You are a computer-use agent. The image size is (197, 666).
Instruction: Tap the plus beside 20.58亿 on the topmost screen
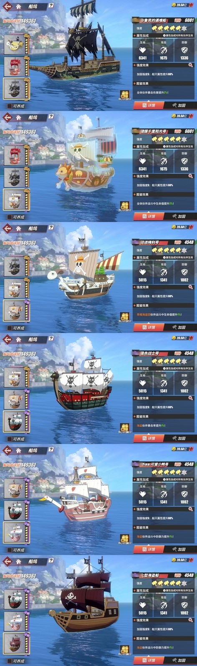191,5
